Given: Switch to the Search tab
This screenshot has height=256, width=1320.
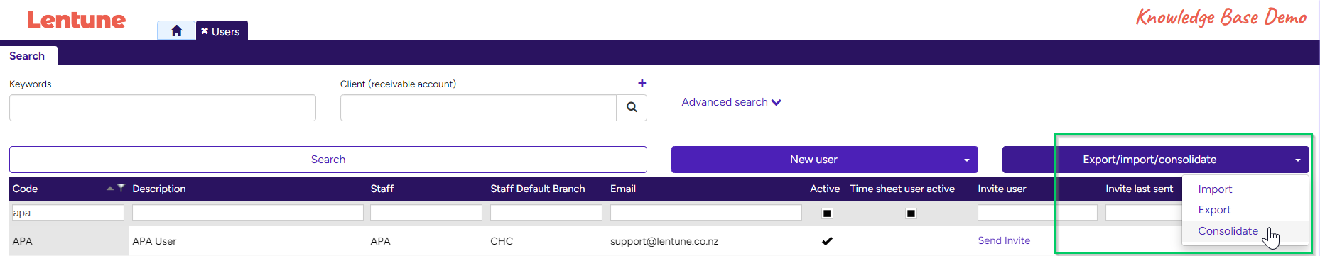Looking at the screenshot, I should click(27, 56).
